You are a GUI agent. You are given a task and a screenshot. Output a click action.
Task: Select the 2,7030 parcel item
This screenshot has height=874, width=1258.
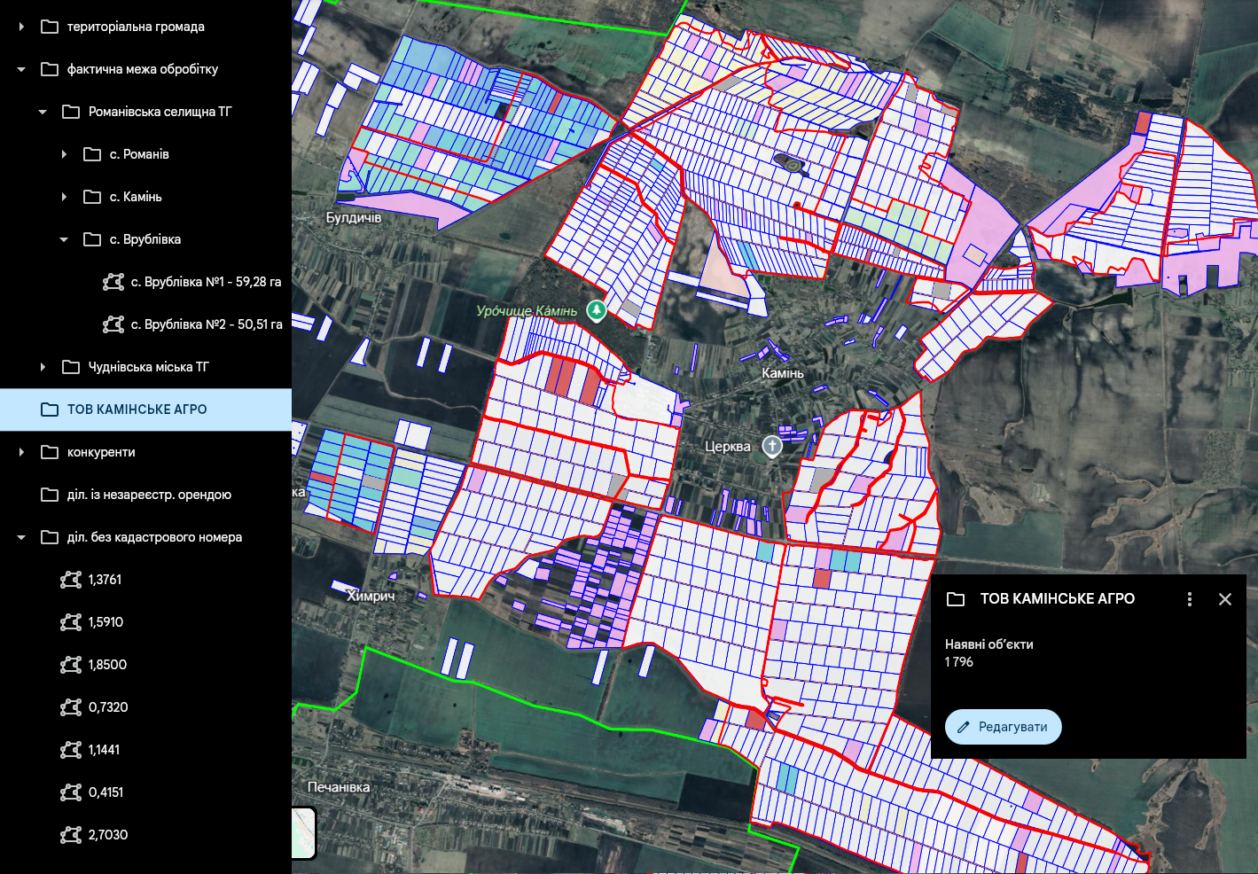click(107, 835)
